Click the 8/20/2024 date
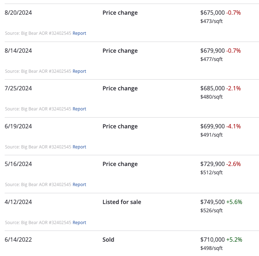Image resolution: width=259 pixels, height=256 pixels. 18,13
